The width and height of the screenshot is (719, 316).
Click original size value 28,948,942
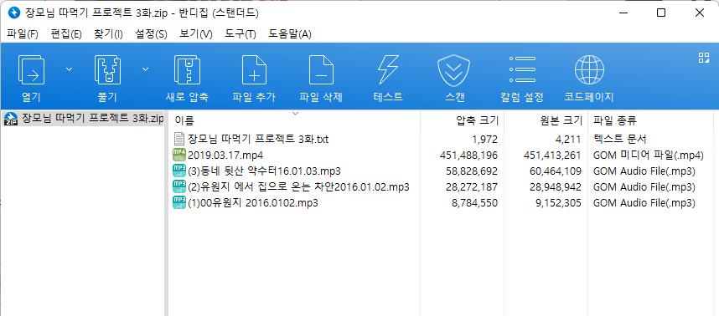(x=556, y=187)
